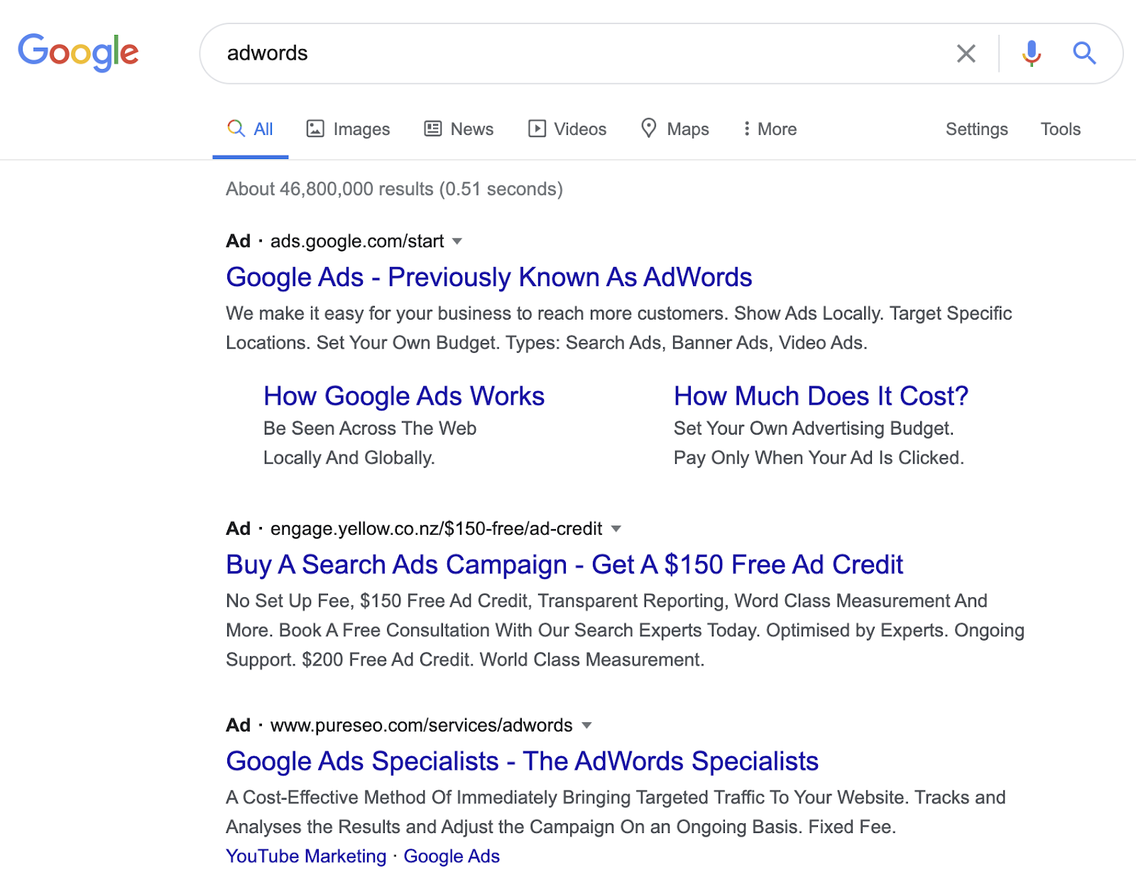Expand www.pureseo.com ad dropdown arrow
This screenshot has width=1136, height=892.
586,726
